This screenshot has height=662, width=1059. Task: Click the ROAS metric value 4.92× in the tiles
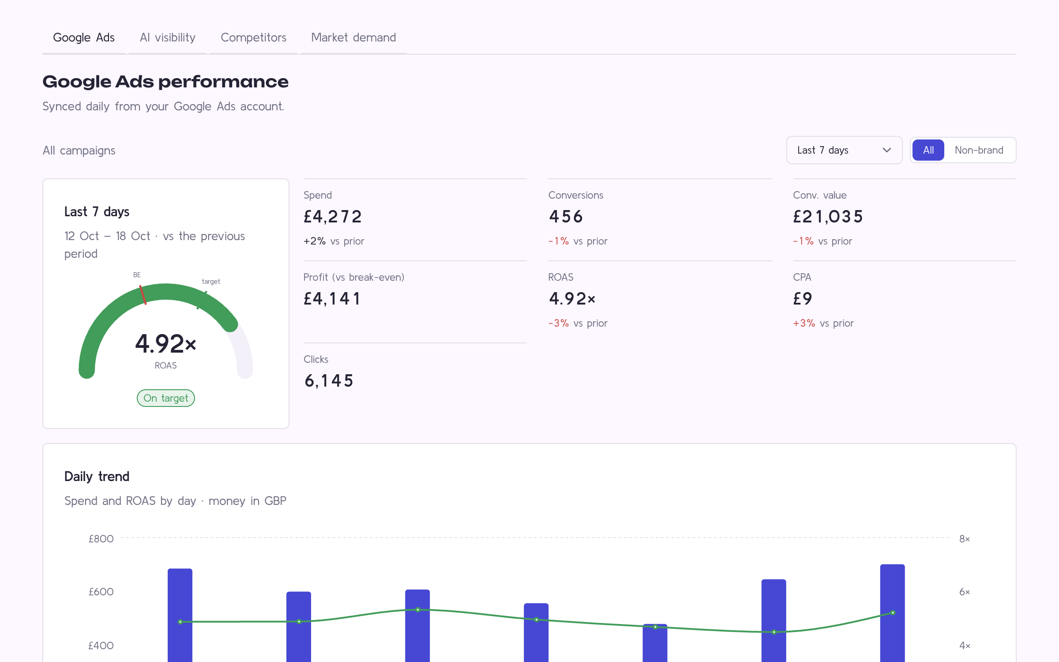(x=572, y=299)
